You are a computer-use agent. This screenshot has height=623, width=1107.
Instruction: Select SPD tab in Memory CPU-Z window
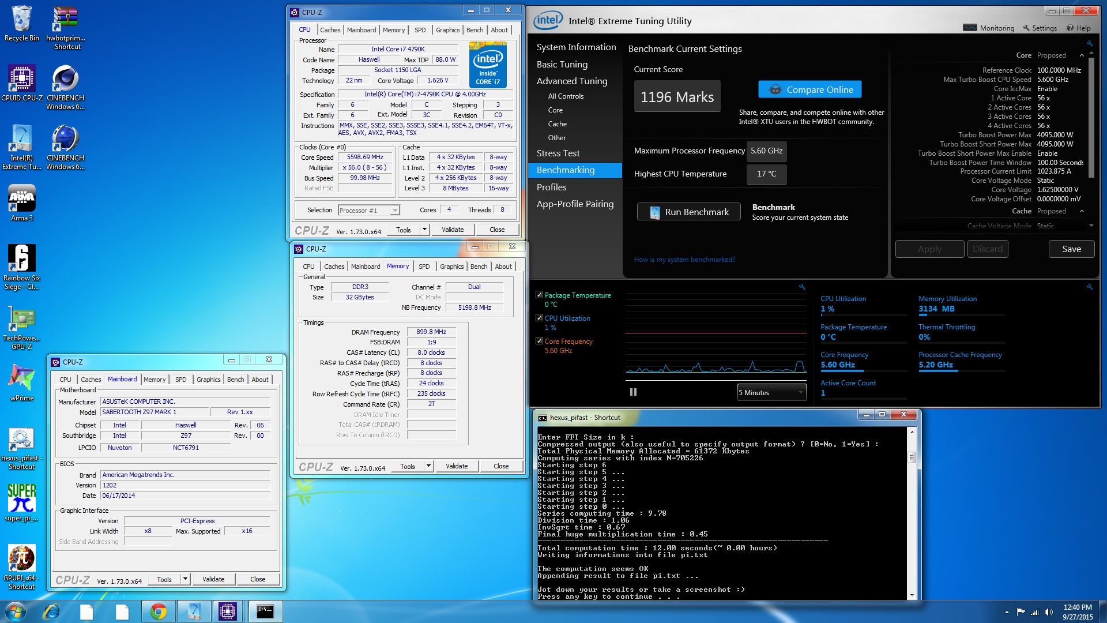click(x=424, y=267)
